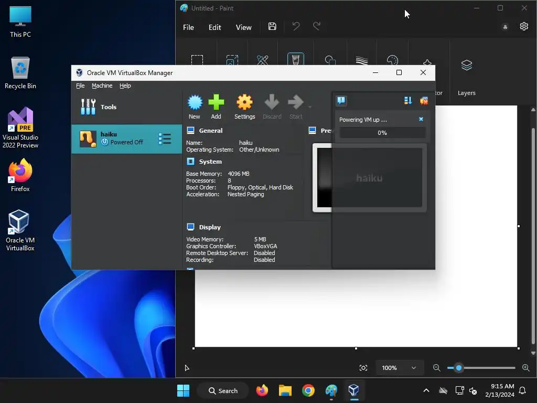Open the Start button dropdown arrow
Screen dimensions: 537x403
(x=310, y=107)
